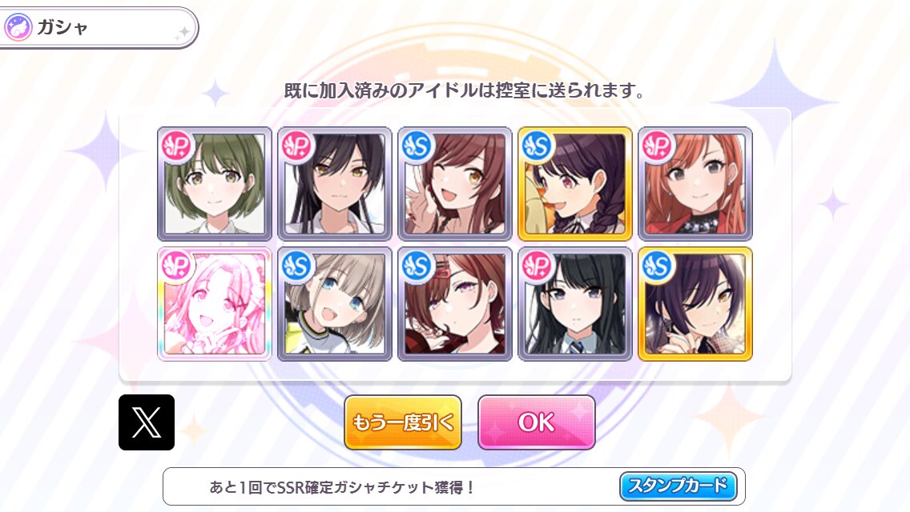Select the gold-framed dark purple-haired idol card
The width and height of the screenshot is (910, 512).
click(695, 304)
